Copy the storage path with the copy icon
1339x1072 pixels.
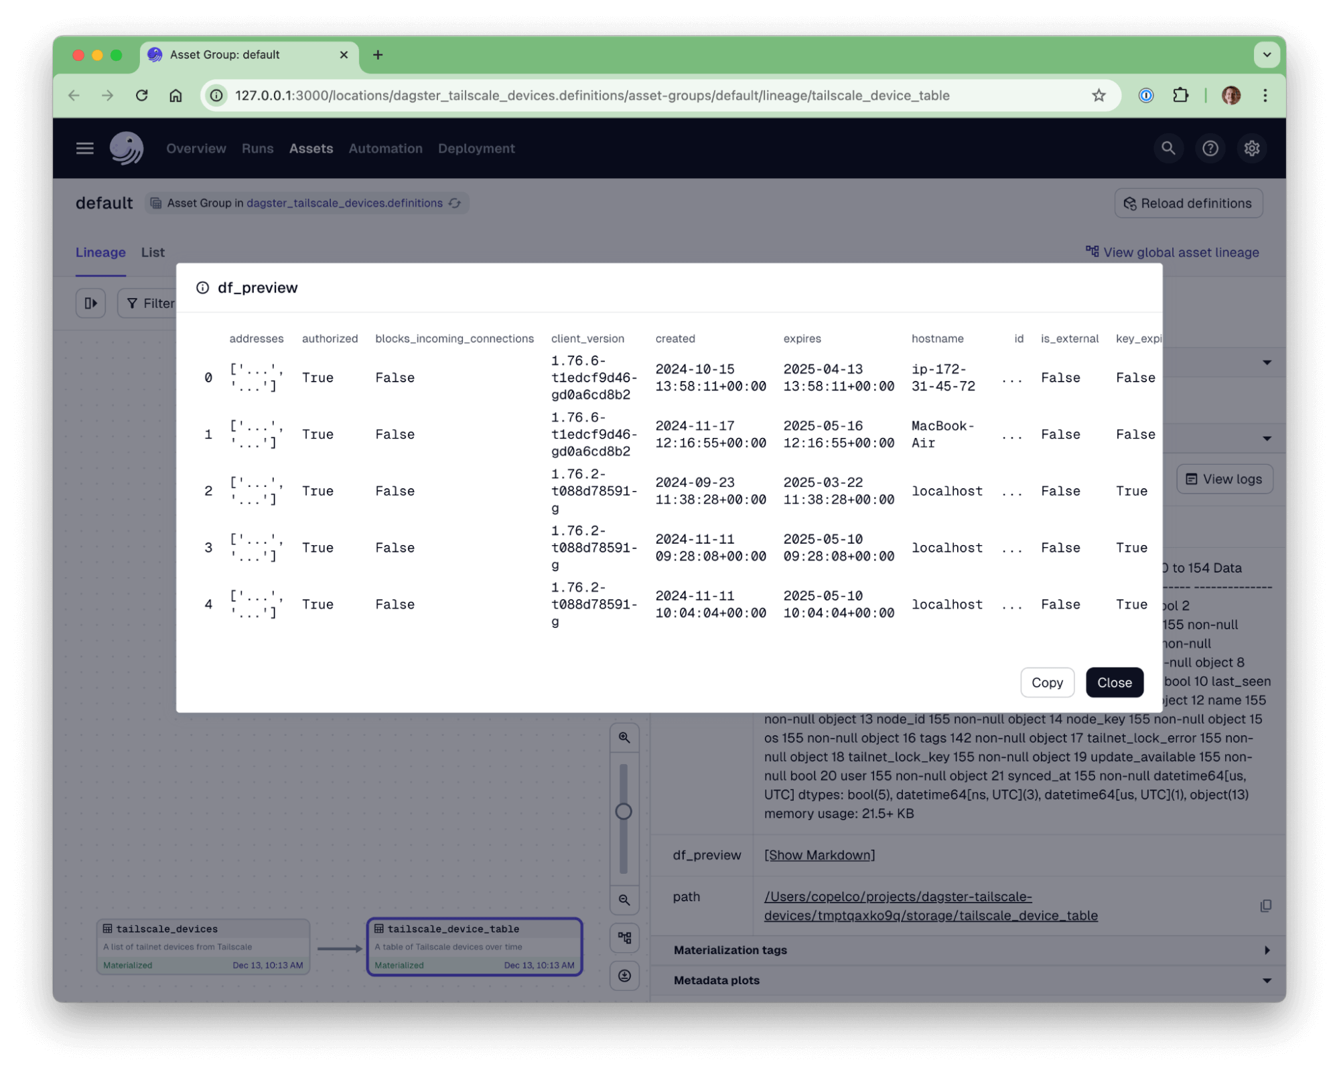tap(1265, 906)
